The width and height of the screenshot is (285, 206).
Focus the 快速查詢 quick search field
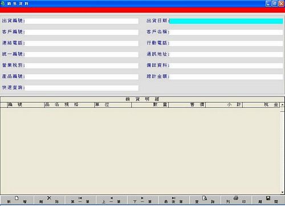point(82,88)
